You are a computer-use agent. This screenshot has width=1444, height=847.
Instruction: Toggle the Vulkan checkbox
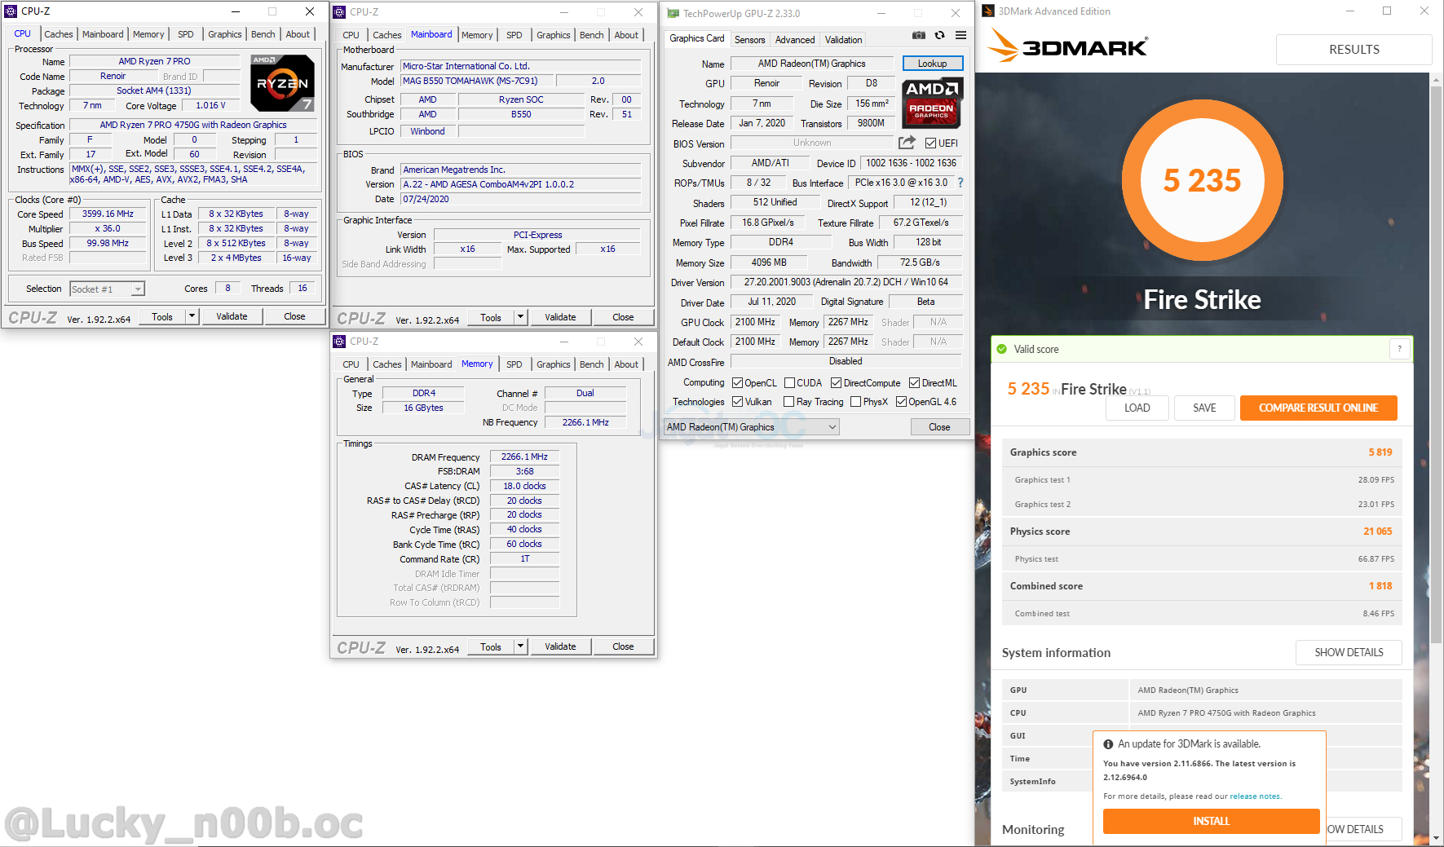tap(737, 402)
